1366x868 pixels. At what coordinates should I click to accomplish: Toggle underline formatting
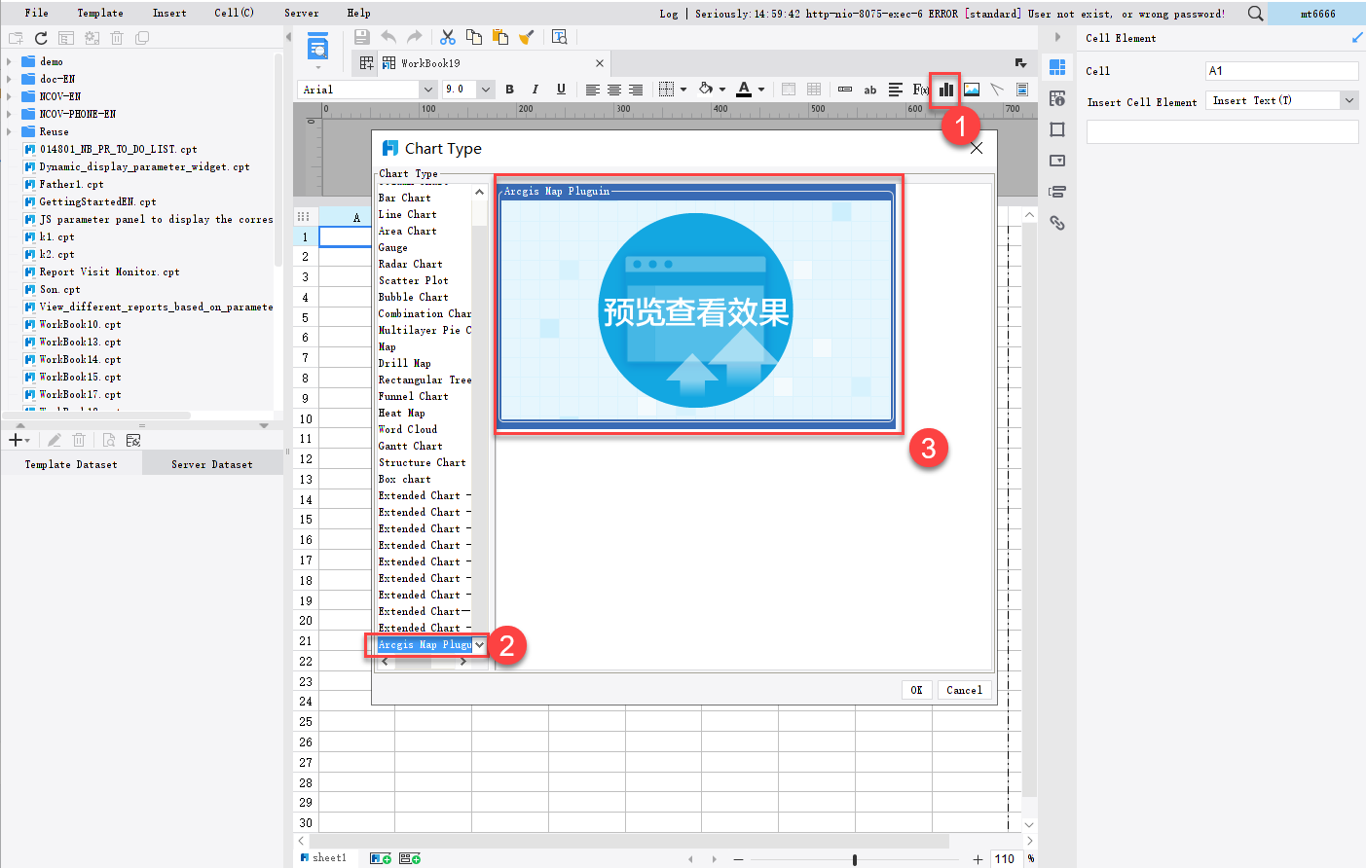pyautogui.click(x=561, y=90)
